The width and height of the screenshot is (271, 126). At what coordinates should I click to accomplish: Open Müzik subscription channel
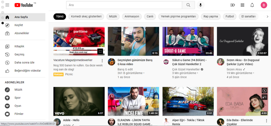tap(23, 90)
